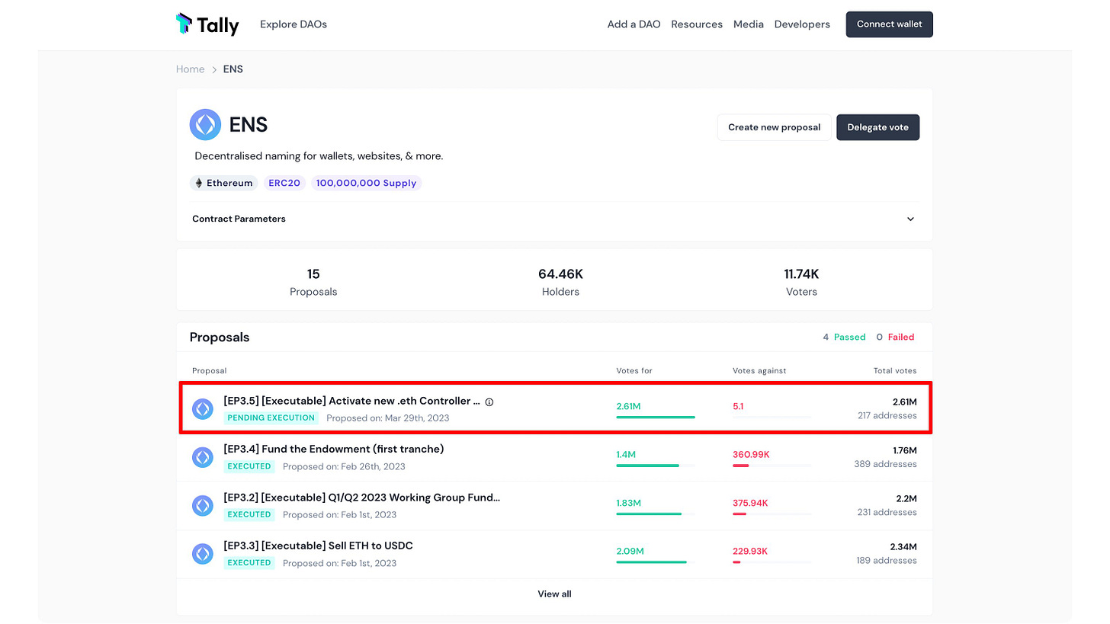Image resolution: width=1110 pixels, height=624 pixels.
Task: Click ENS in the breadcrumb
Action: [233, 69]
